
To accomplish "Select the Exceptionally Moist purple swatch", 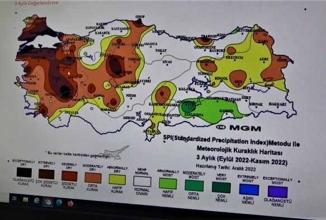I will [x=278, y=191].
